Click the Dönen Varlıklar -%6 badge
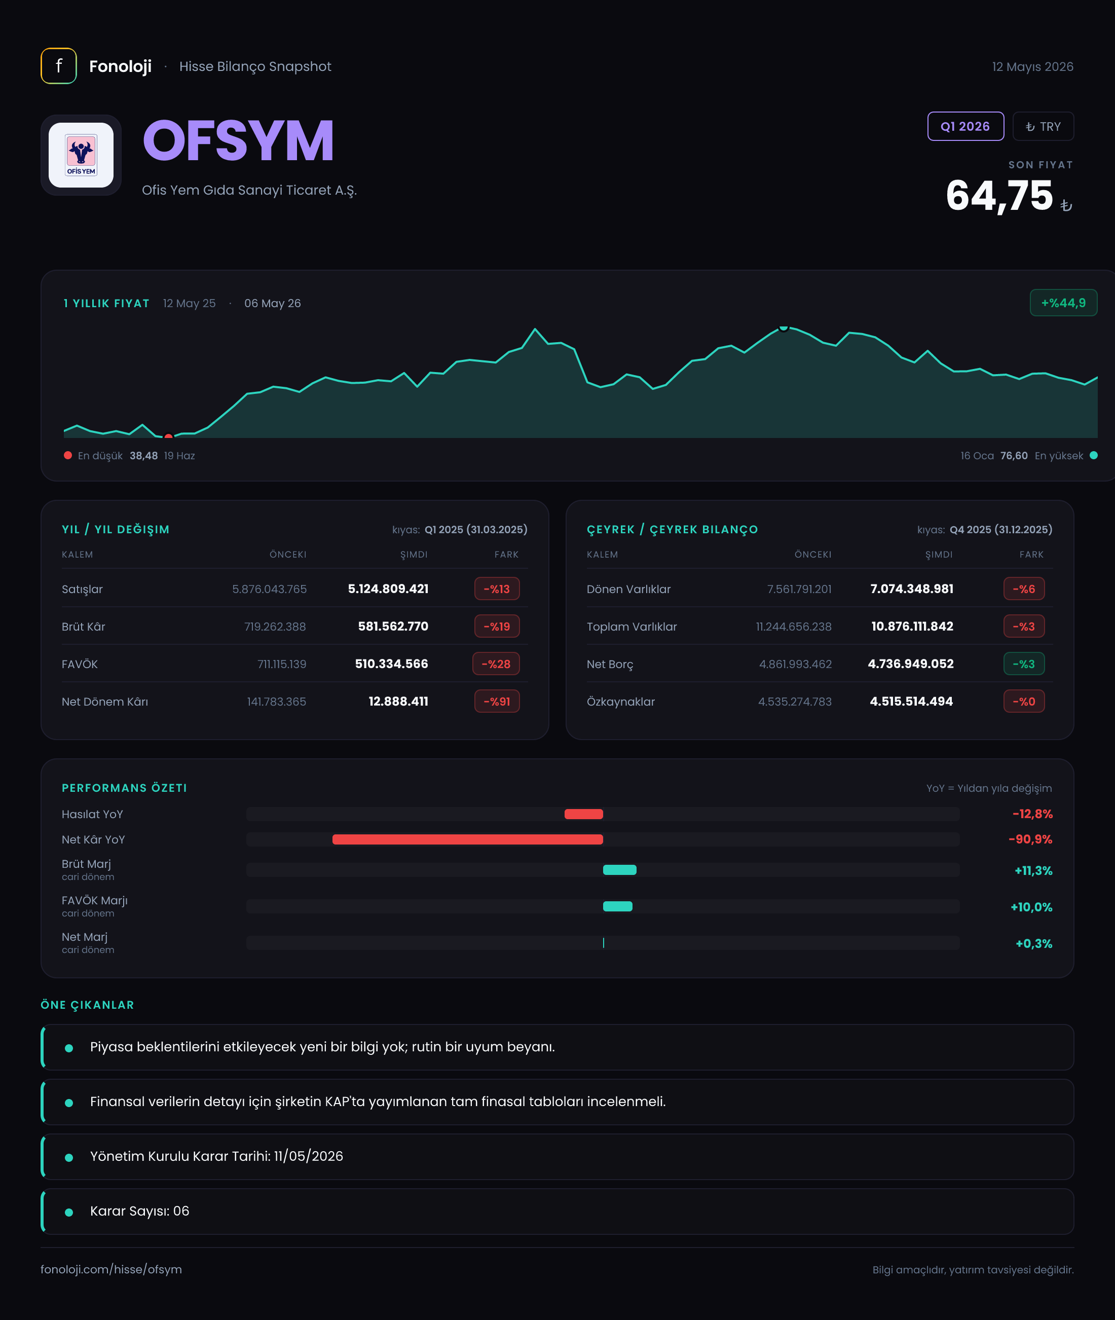1115x1320 pixels. [x=1024, y=589]
